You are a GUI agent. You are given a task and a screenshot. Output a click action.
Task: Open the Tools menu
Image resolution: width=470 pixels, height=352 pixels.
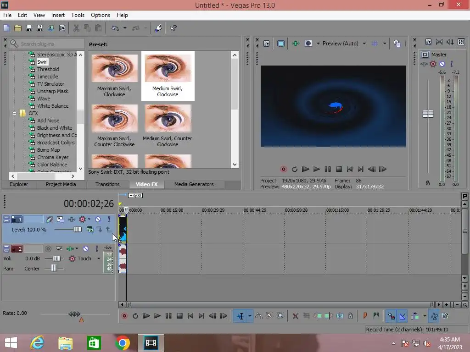pos(78,15)
